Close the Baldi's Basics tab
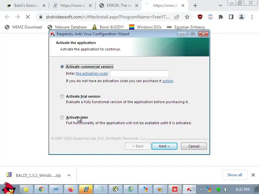 [x=44, y=5]
